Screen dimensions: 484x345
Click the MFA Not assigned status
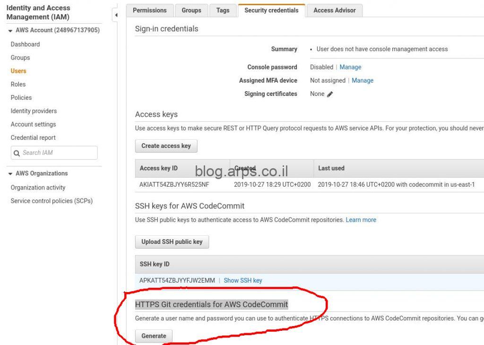coord(328,80)
